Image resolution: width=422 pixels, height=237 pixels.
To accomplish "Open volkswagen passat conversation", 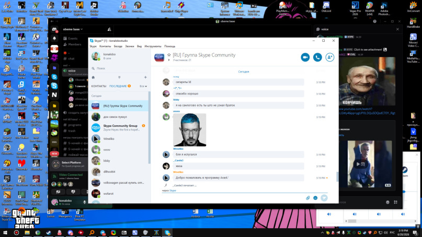I will point(119,183).
